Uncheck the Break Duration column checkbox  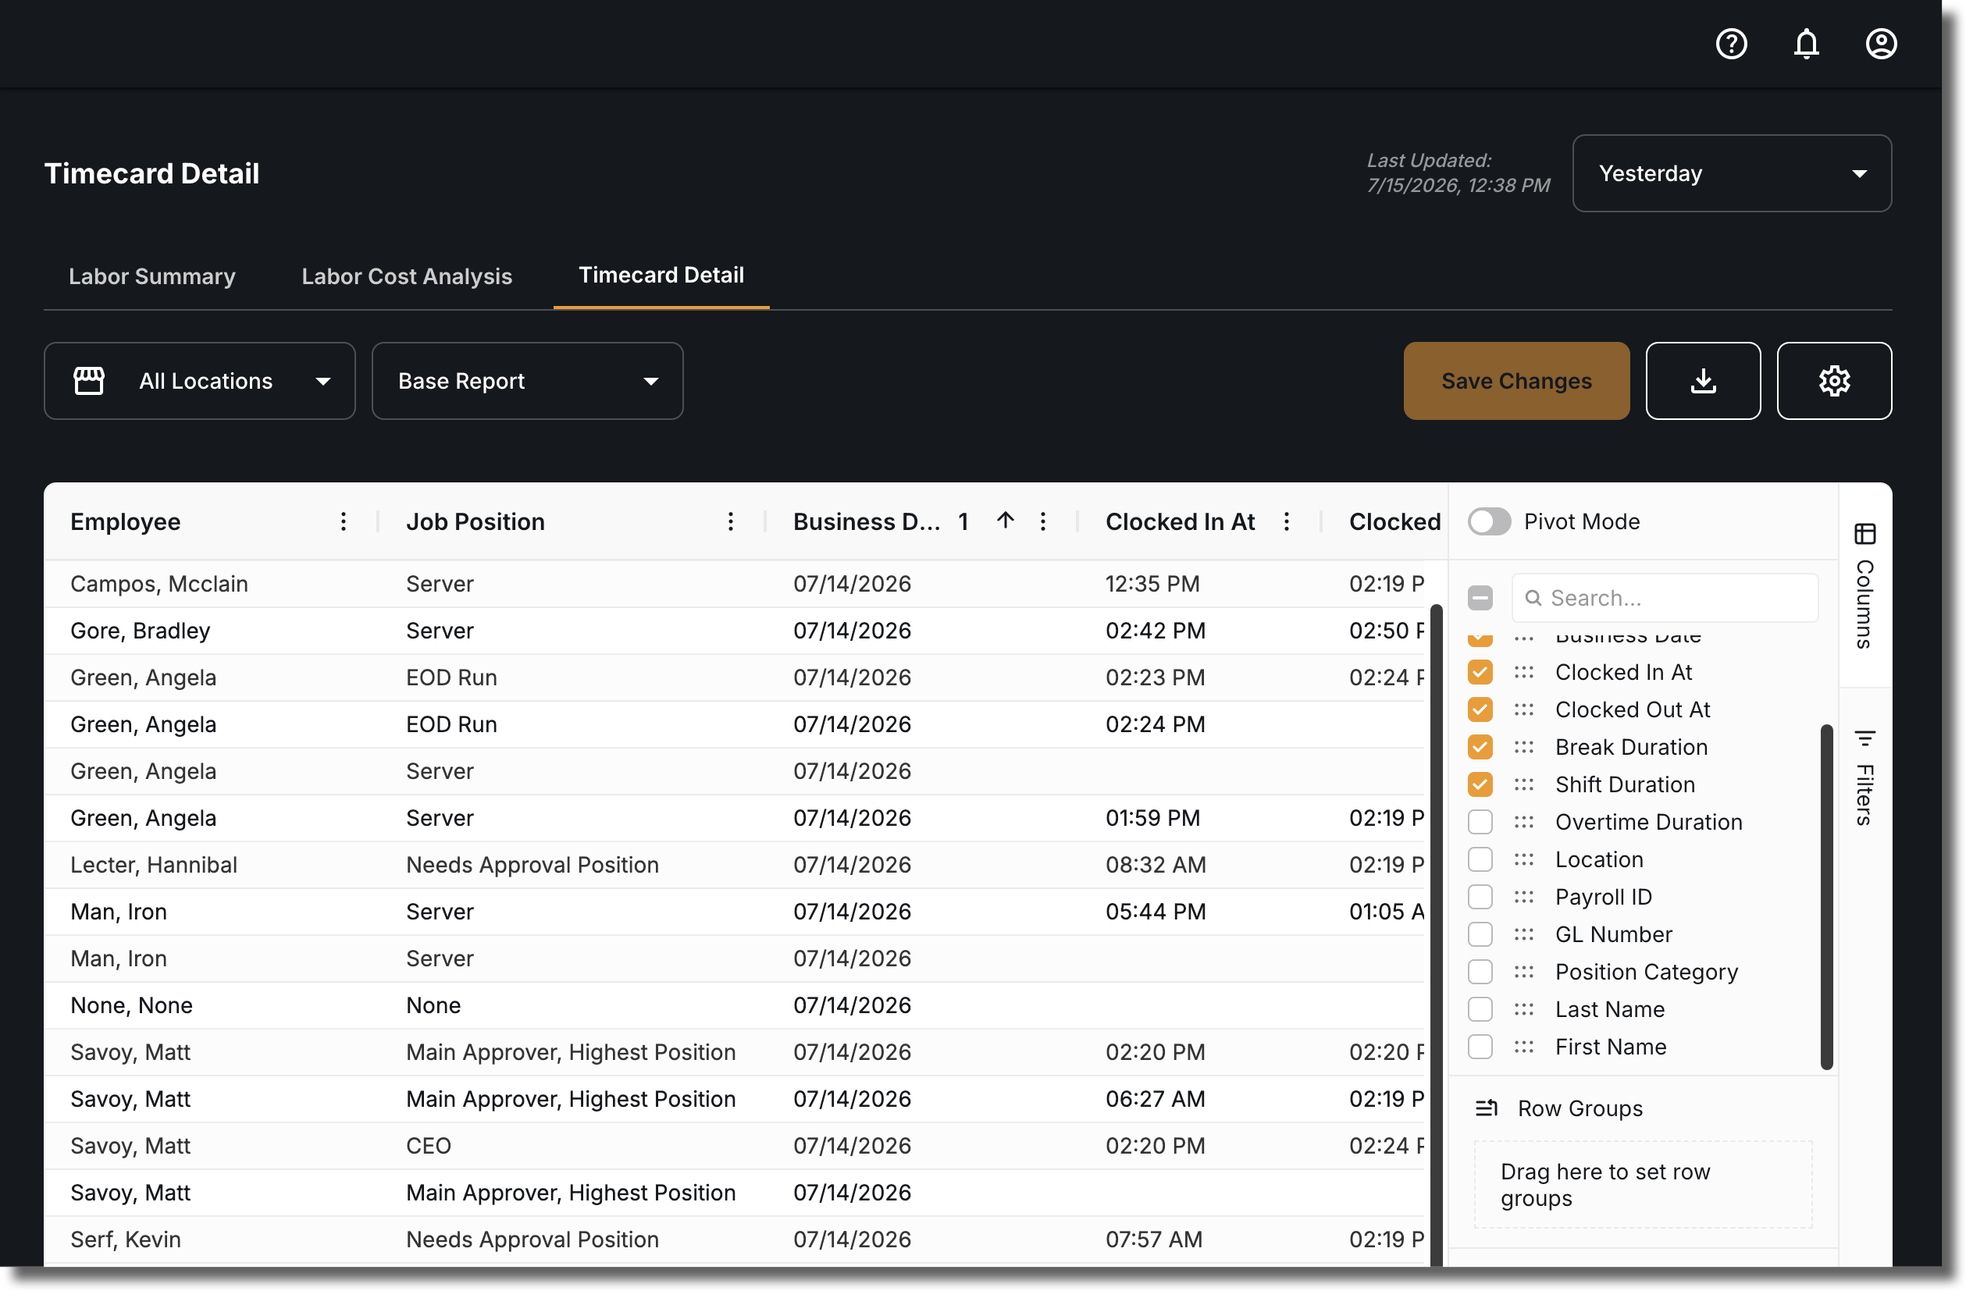(x=1480, y=747)
